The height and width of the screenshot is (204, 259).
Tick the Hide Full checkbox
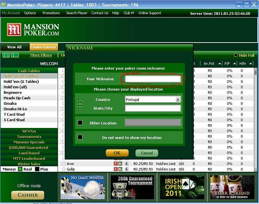click(x=236, y=55)
